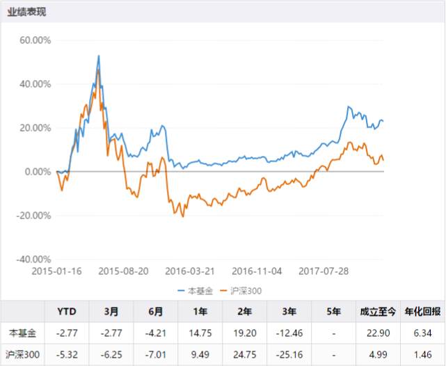Click the highest peak of the blue line
This screenshot has height=366, width=446.
tap(99, 56)
